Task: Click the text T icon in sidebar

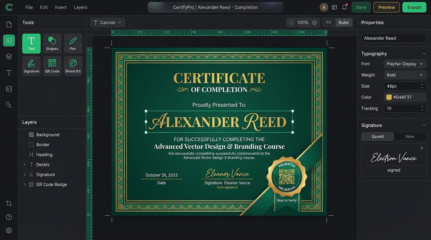Action: tap(9, 72)
